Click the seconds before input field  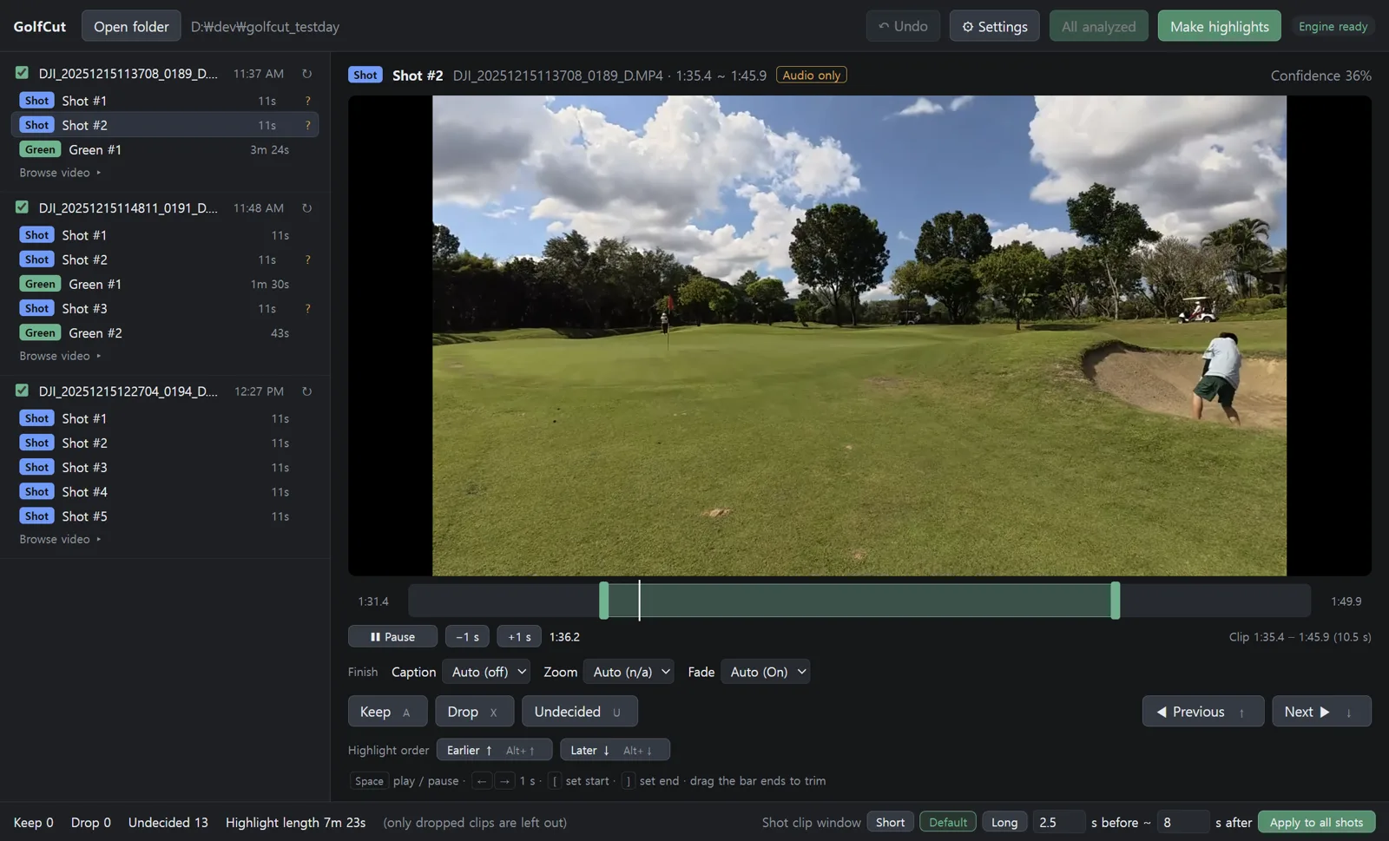[1058, 822]
